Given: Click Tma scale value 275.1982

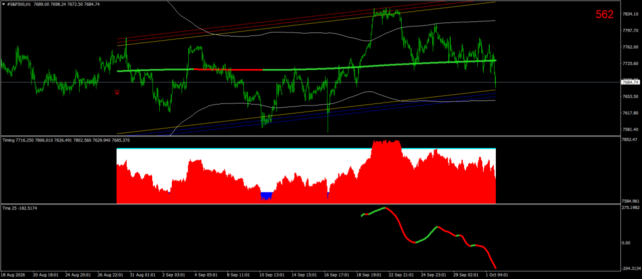Looking at the screenshot, I should tap(631, 207).
